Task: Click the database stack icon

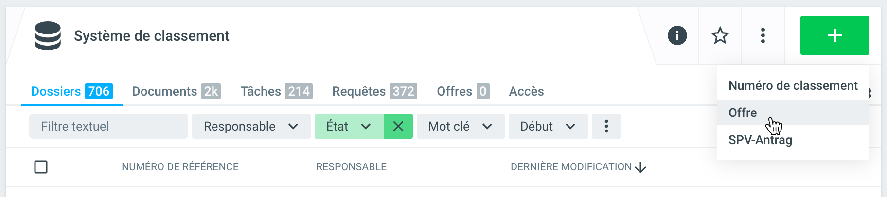Action: tap(48, 36)
